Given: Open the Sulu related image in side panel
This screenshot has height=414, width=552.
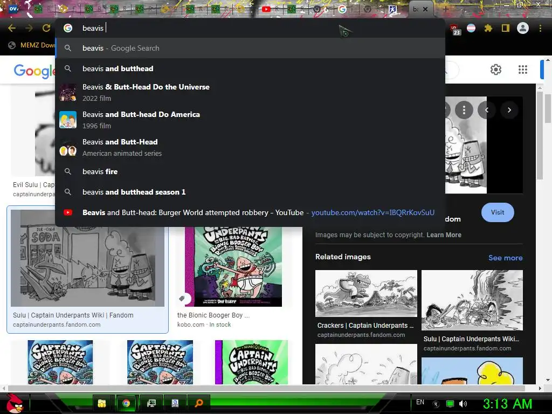Looking at the screenshot, I should pyautogui.click(x=472, y=300).
